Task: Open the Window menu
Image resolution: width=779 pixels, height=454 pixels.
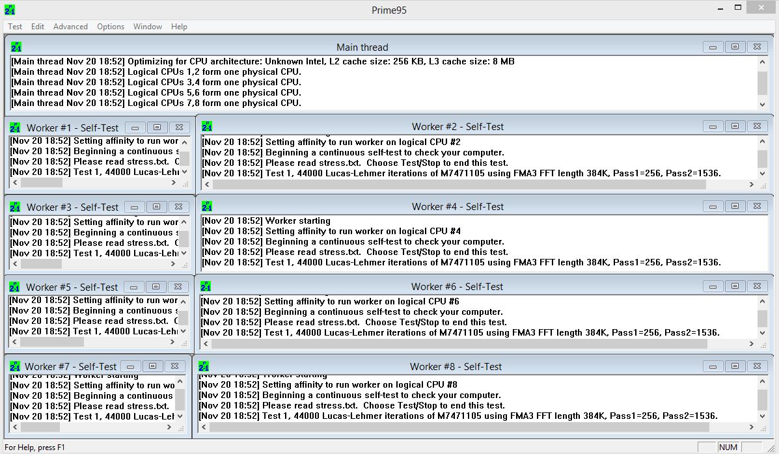Action: [x=148, y=26]
